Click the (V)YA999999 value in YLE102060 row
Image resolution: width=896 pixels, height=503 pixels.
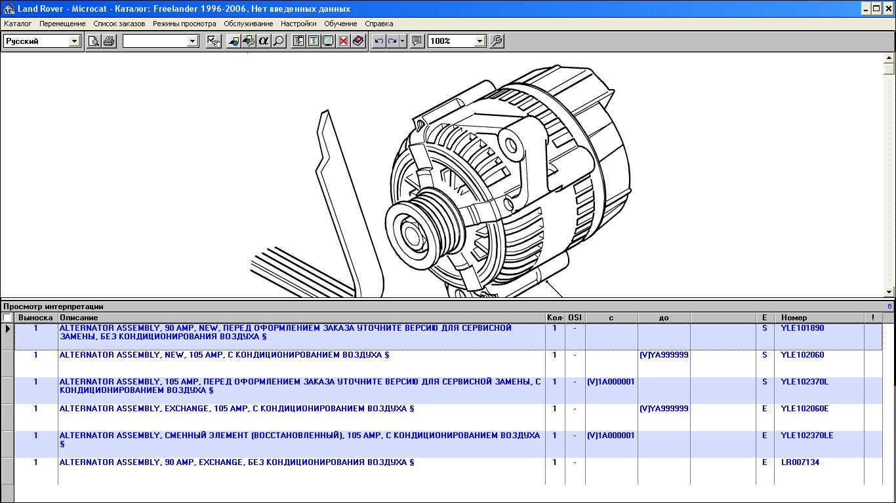coord(664,355)
